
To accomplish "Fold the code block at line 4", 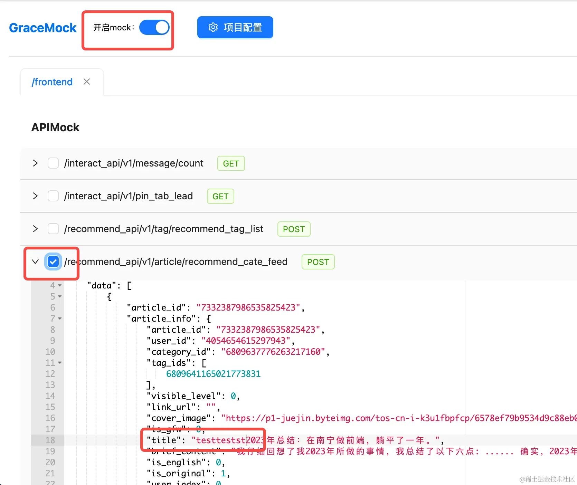I will point(60,285).
